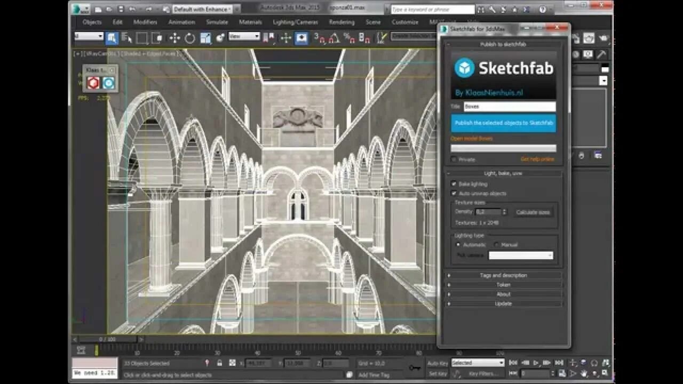Select the Select and Move tool

click(174, 37)
